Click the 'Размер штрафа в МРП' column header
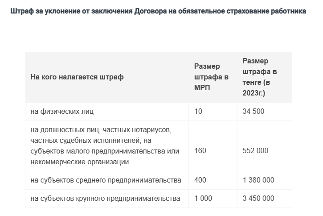 point(211,77)
